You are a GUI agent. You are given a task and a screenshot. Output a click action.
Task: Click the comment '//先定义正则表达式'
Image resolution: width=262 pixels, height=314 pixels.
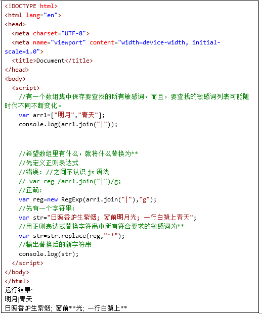point(49,163)
